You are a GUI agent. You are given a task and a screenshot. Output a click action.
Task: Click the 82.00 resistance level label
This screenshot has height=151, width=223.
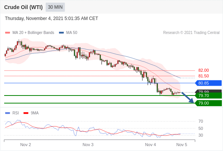(x=203, y=70)
